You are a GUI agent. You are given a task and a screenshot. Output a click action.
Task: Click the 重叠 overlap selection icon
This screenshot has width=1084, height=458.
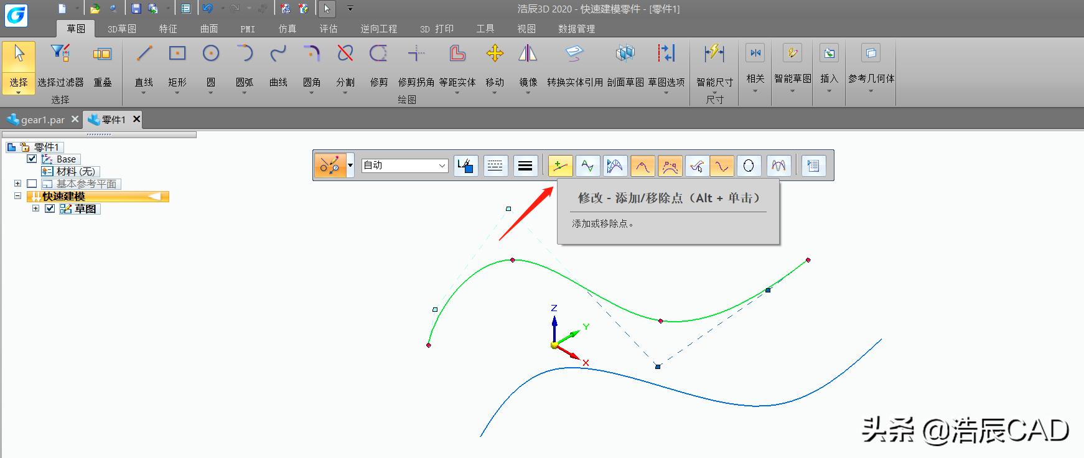pyautogui.click(x=102, y=54)
